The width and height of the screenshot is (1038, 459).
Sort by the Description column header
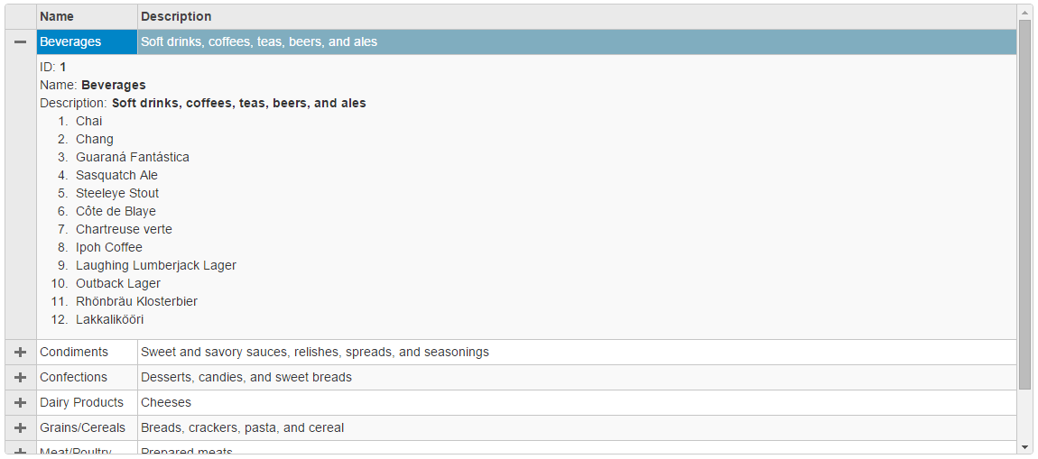coord(578,16)
